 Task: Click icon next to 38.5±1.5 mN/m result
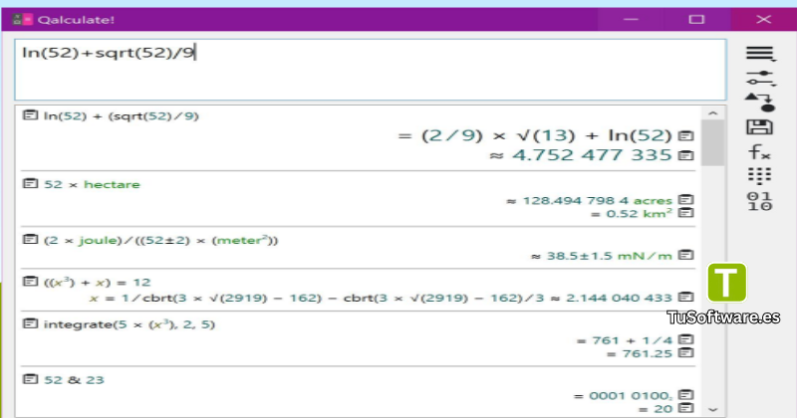[x=685, y=255]
